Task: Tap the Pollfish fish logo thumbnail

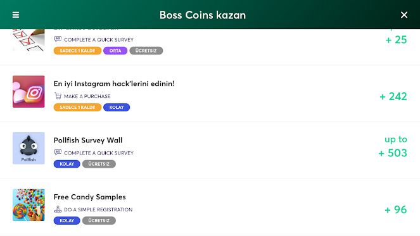Action: pos(29,148)
